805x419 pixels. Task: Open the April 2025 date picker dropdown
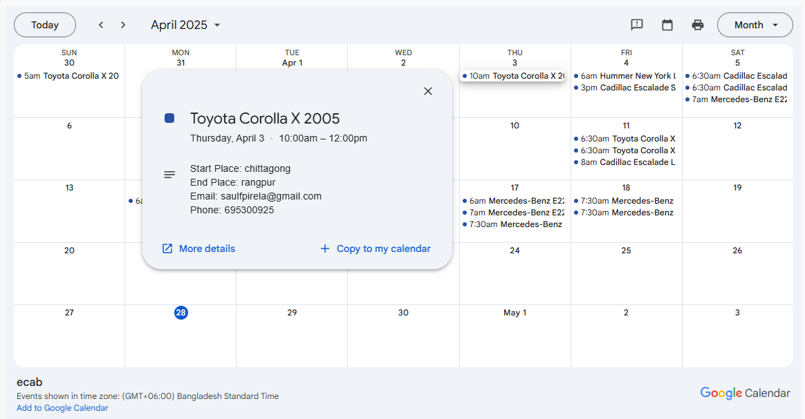point(185,25)
